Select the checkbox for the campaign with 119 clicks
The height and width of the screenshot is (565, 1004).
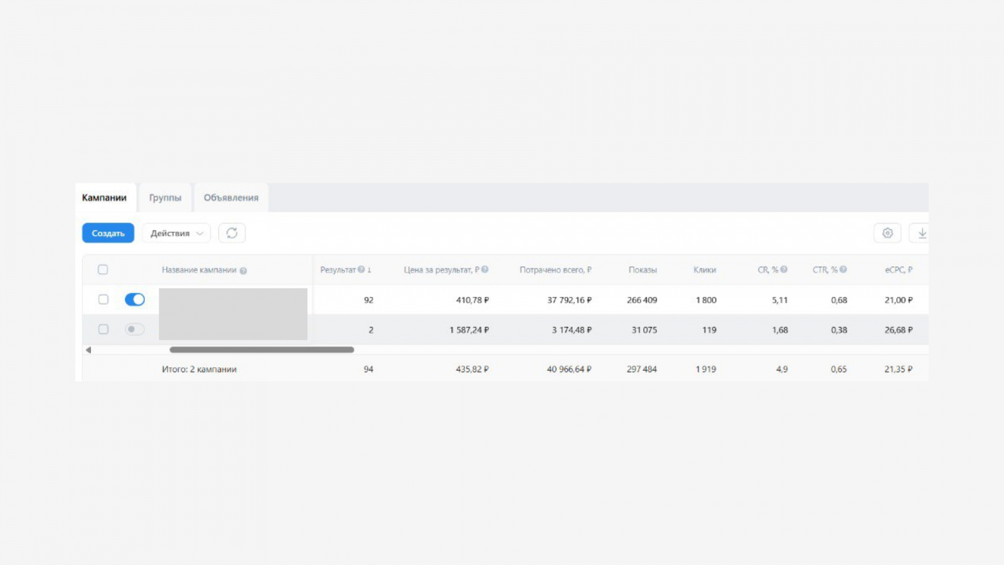[x=104, y=329]
